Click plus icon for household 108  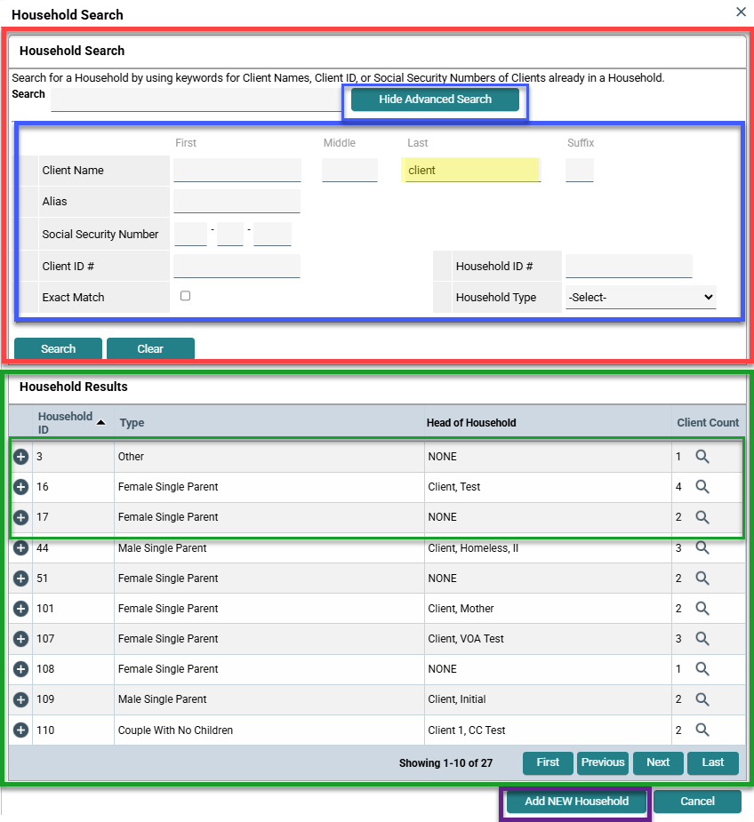(x=21, y=669)
